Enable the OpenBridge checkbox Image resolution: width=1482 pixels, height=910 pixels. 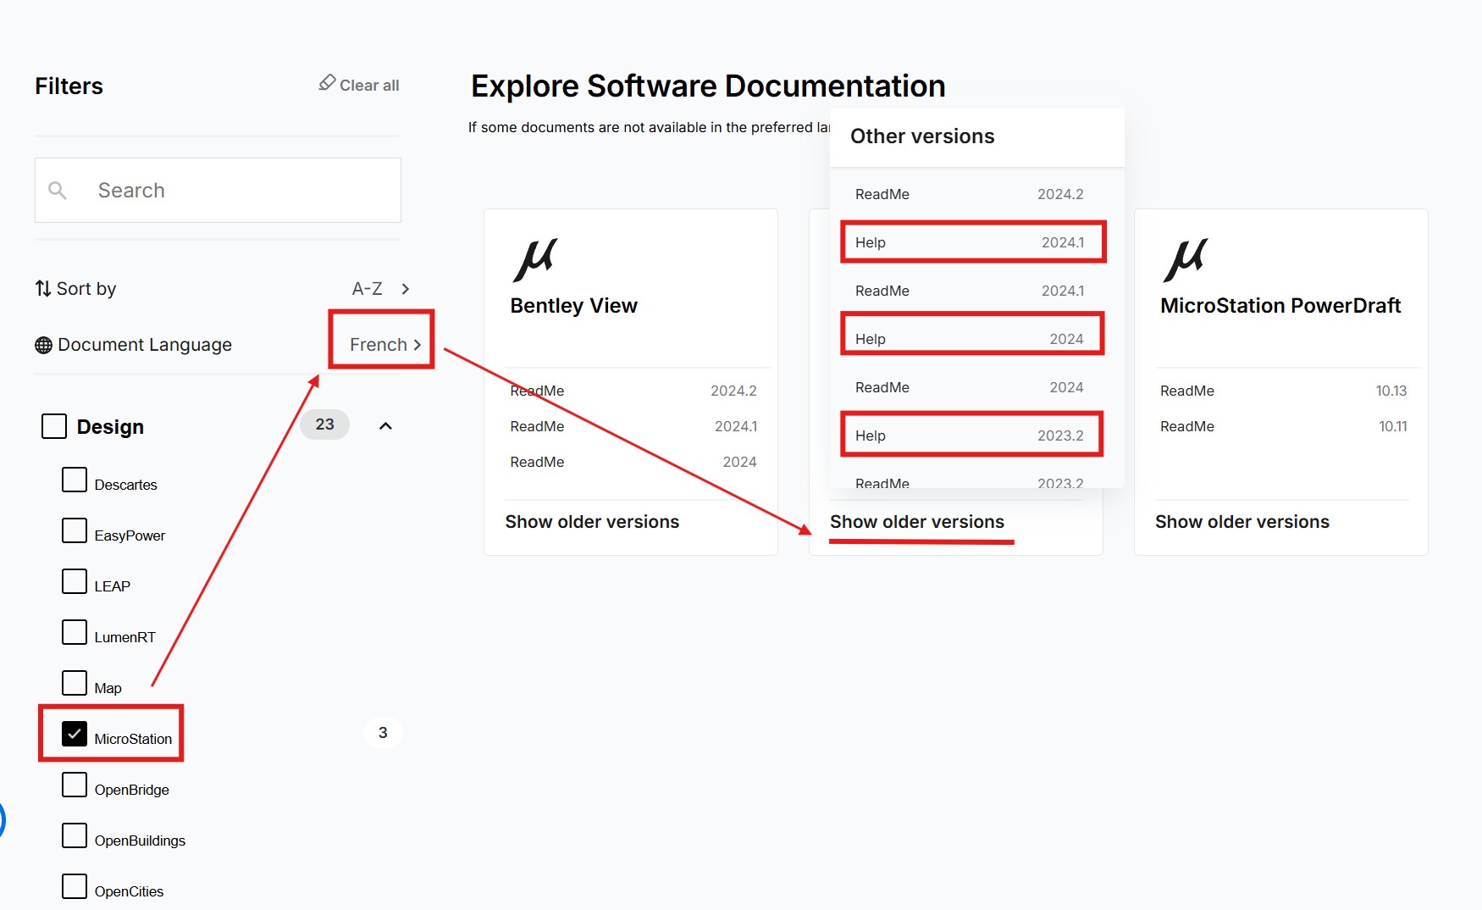click(x=75, y=785)
